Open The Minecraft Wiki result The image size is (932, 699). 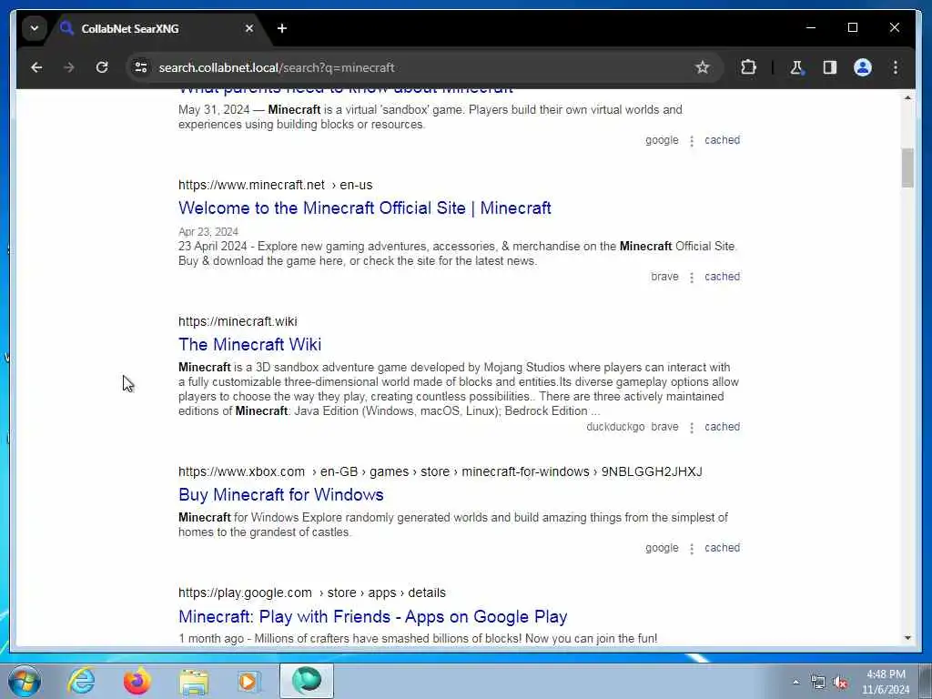coord(249,344)
